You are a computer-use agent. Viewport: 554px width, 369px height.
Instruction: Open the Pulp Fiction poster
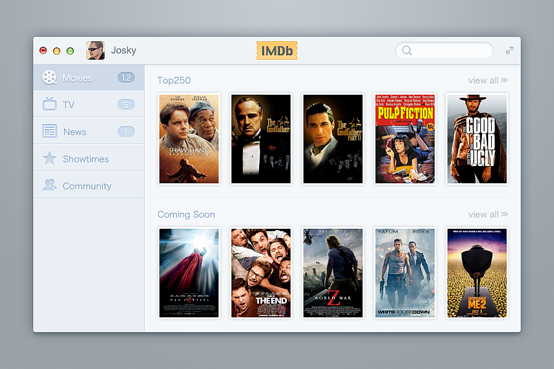click(x=405, y=139)
